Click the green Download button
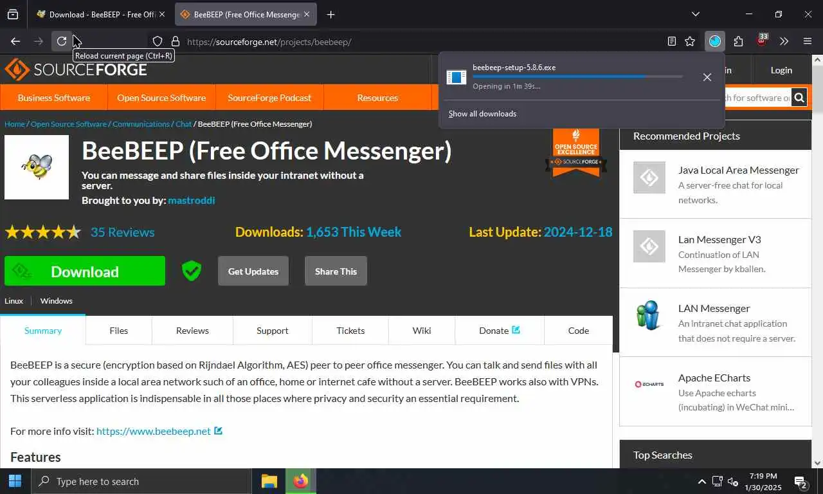 pyautogui.click(x=85, y=271)
